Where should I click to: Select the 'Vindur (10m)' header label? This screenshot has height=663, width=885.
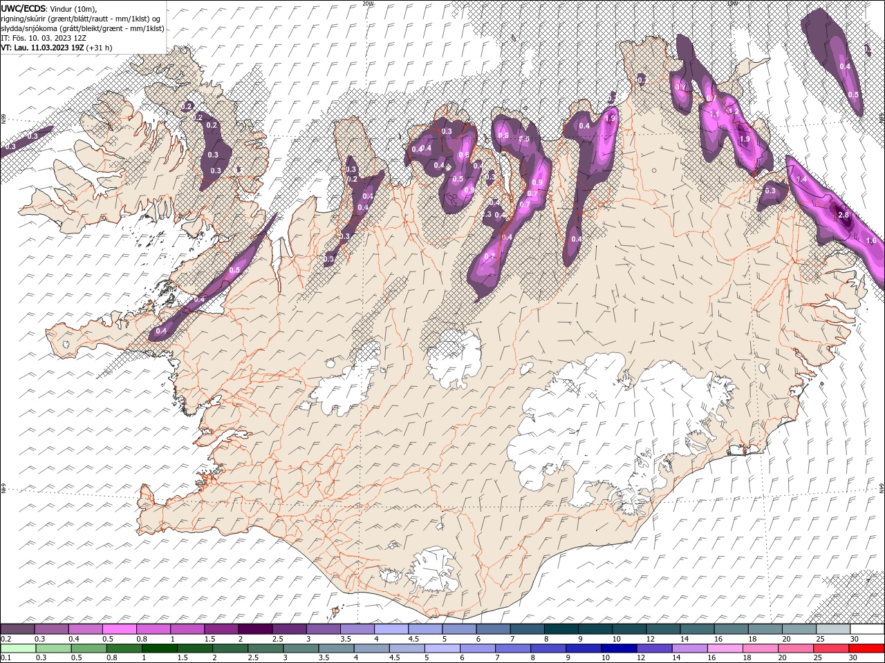click(x=74, y=8)
